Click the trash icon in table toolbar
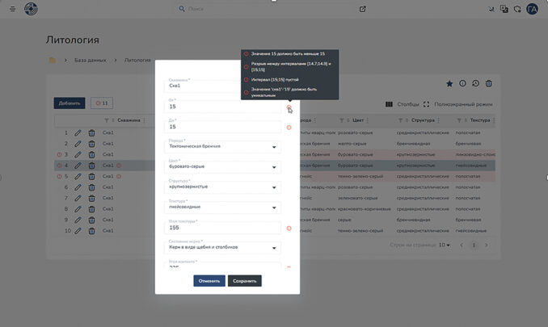 click(489, 83)
